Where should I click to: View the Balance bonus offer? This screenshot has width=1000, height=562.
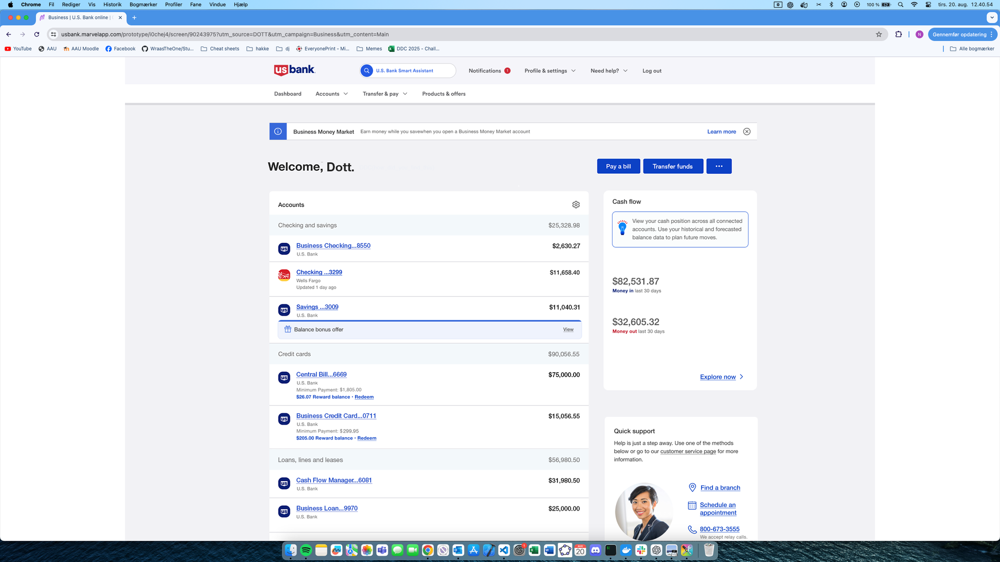(568, 330)
